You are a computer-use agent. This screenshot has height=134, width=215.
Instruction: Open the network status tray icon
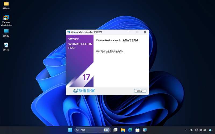[196, 130]
